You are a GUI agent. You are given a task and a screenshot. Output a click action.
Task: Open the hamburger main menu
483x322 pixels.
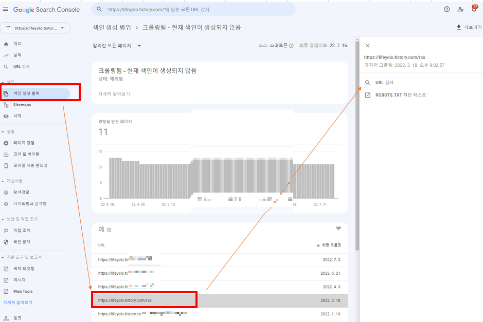tap(6, 9)
